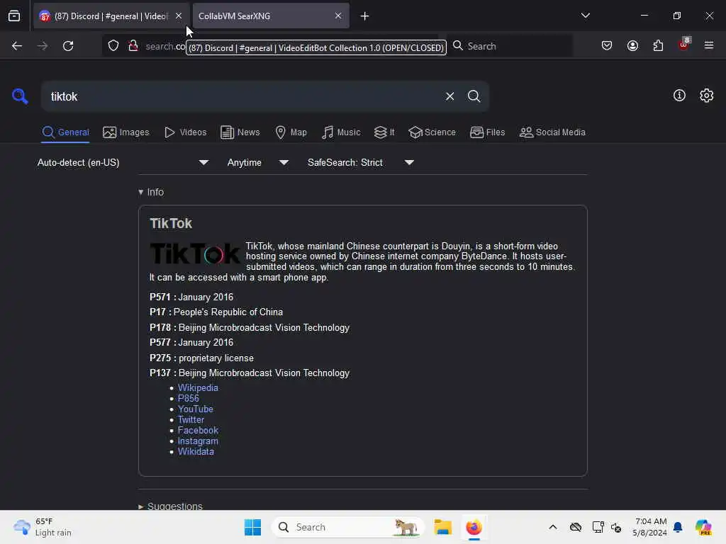Image resolution: width=726 pixels, height=544 pixels.
Task: Collapse the Info section
Action: point(151,192)
